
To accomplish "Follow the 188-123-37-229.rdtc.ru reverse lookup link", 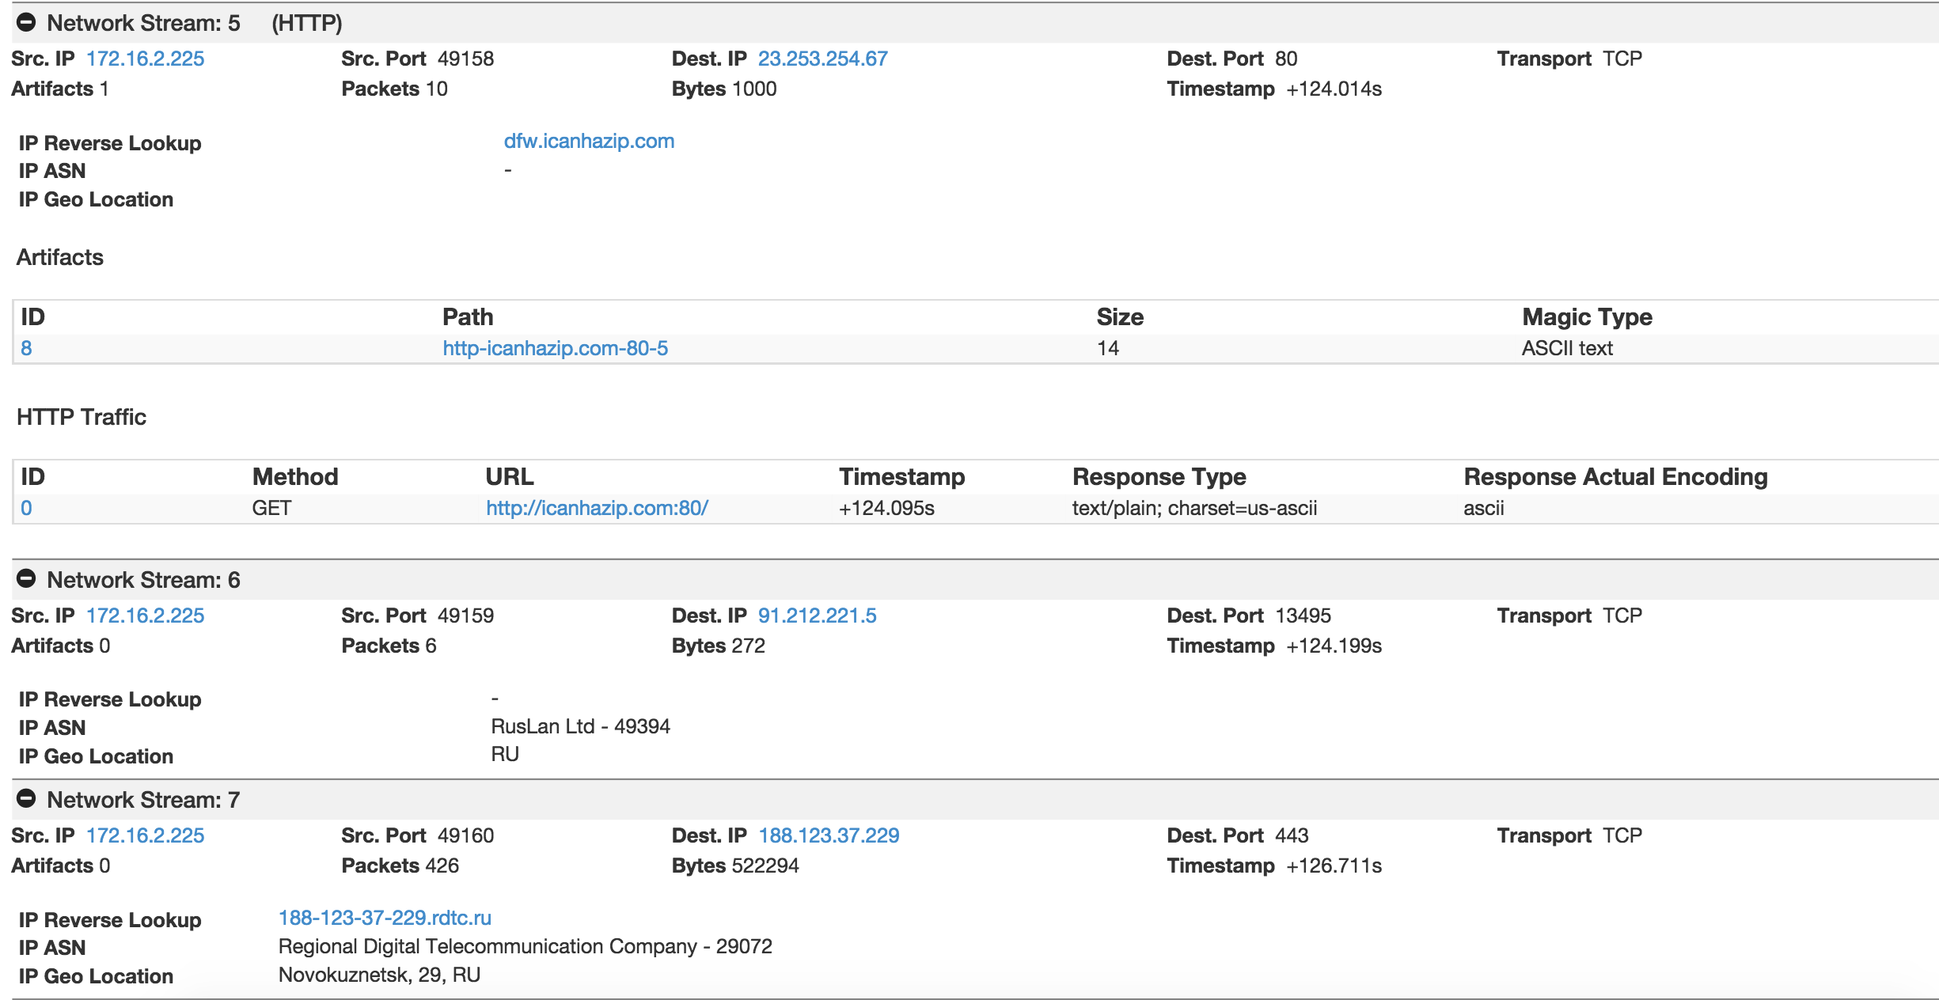I will pyautogui.click(x=385, y=918).
